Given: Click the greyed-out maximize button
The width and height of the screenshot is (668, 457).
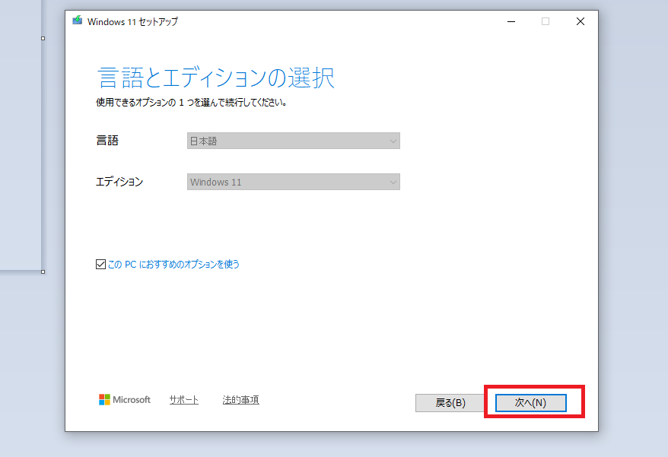Looking at the screenshot, I should tap(546, 21).
